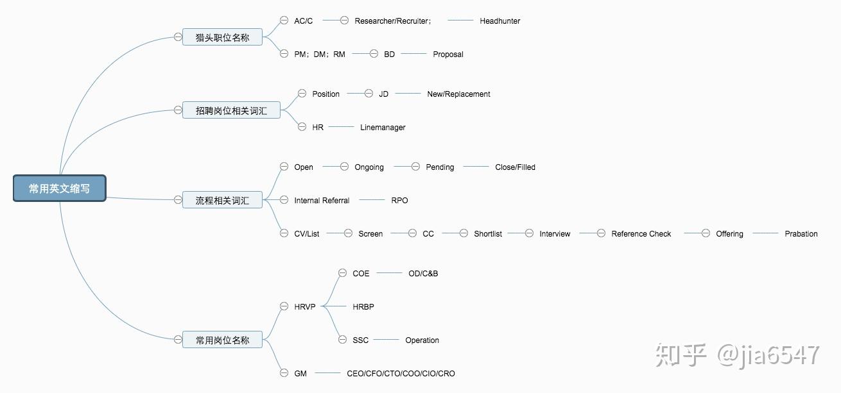This screenshot has height=393, width=841.
Task: Click the 知乎 @jia6547 watermark
Action: click(737, 355)
